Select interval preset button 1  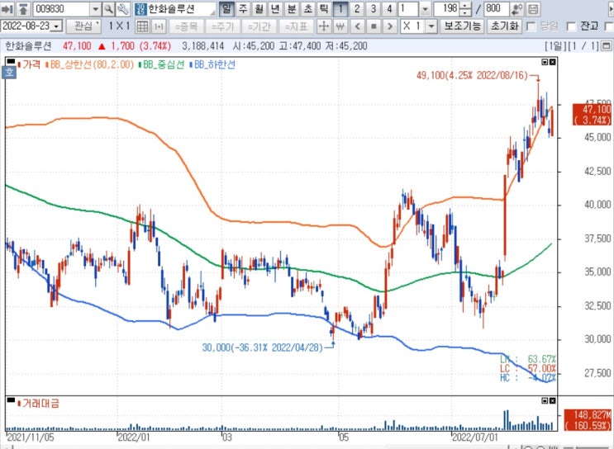pyautogui.click(x=340, y=8)
